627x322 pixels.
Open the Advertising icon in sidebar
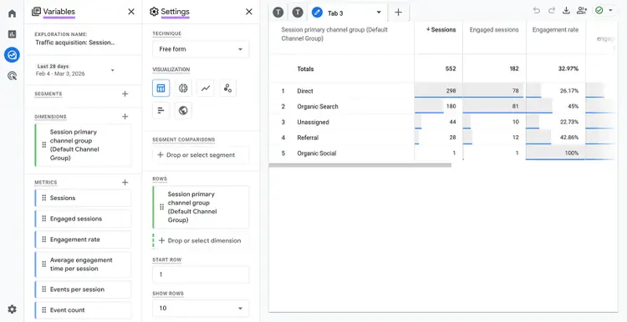point(12,75)
